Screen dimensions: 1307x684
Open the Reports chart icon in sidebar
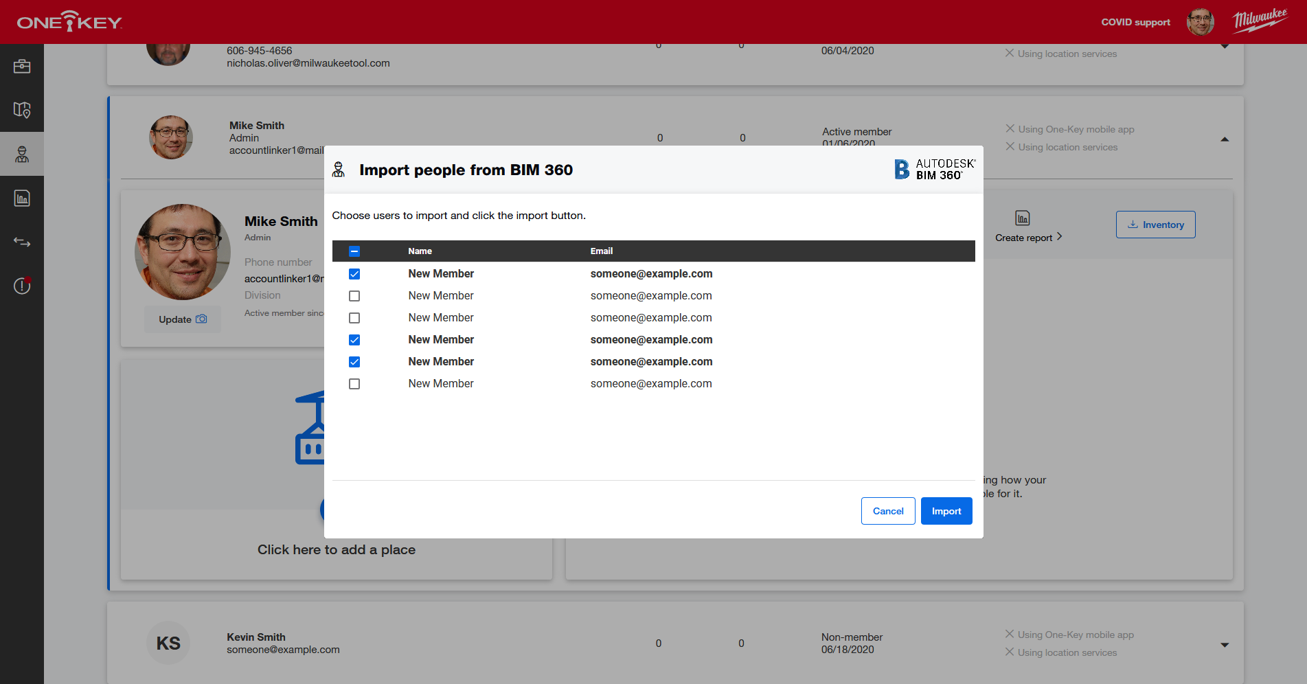tap(22, 198)
